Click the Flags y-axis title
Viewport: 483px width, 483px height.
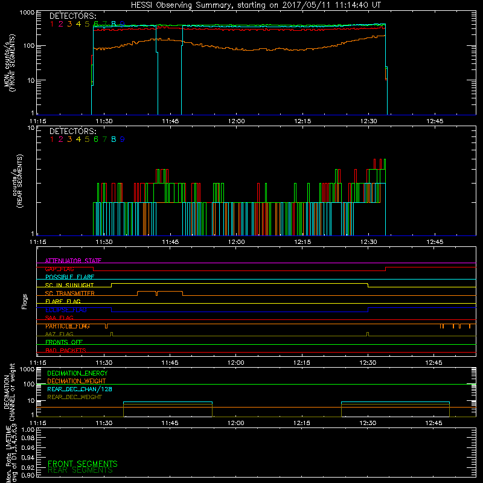pos(25,301)
